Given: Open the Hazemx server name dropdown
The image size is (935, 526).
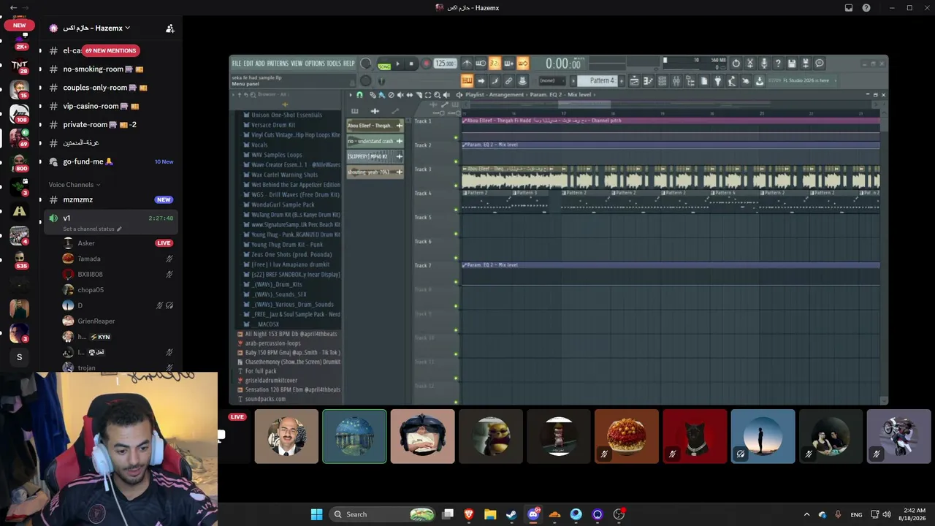Looking at the screenshot, I should (x=96, y=28).
